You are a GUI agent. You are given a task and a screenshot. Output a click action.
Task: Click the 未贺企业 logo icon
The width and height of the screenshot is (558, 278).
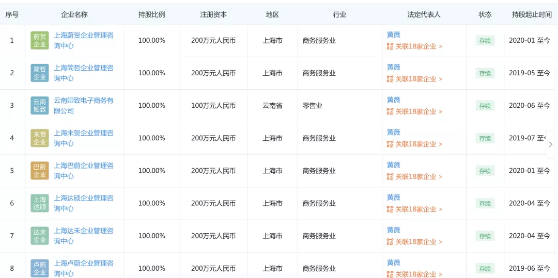tap(40, 138)
